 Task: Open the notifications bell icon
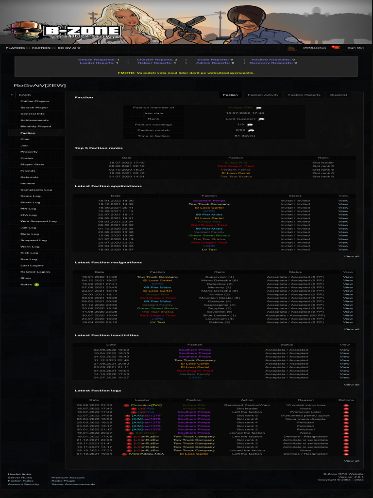[x=336, y=48]
